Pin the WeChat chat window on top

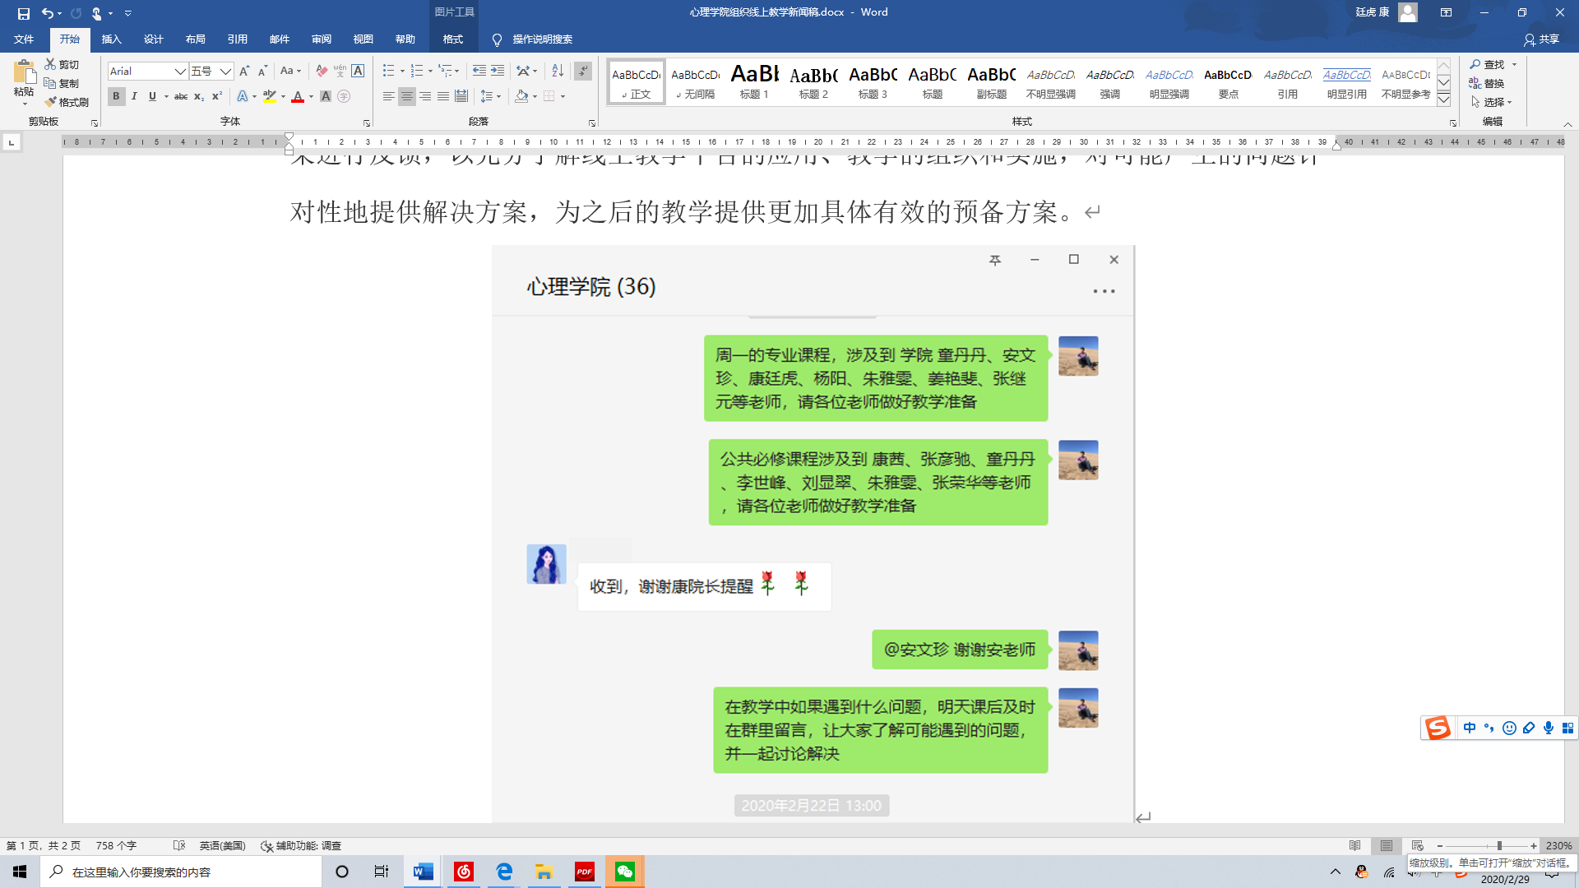[995, 260]
